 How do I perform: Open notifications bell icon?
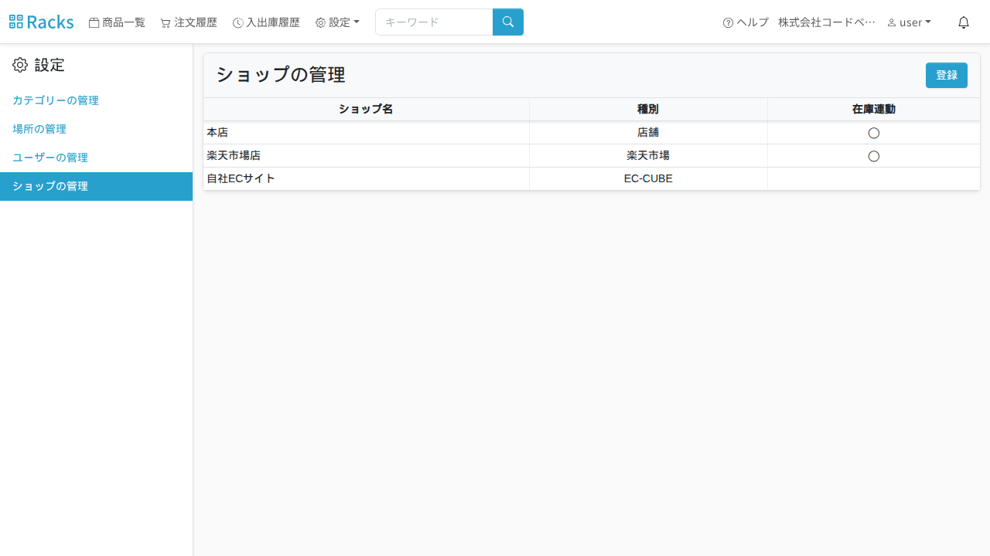pyautogui.click(x=964, y=22)
